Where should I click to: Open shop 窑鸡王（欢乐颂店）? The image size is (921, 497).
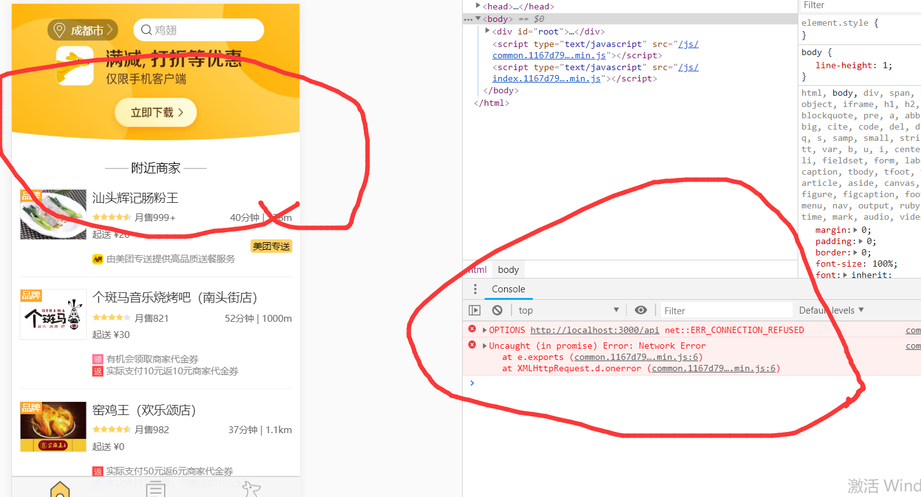(x=144, y=411)
